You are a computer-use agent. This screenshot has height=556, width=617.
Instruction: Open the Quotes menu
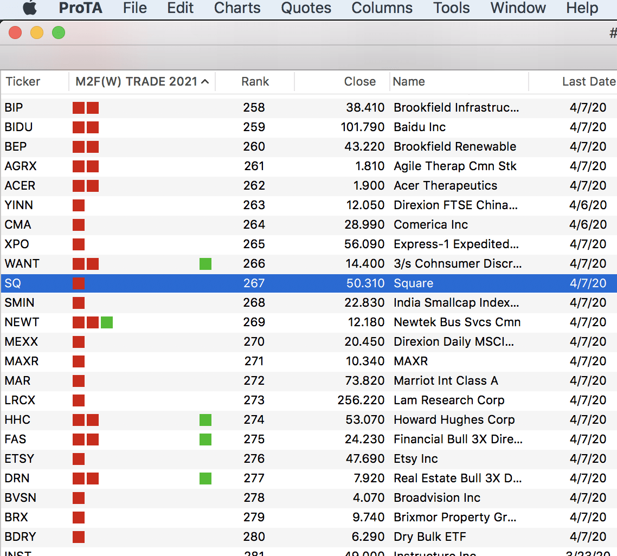[306, 8]
